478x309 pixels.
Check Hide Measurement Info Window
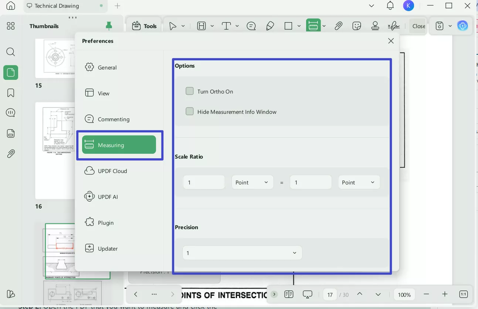[190, 111]
